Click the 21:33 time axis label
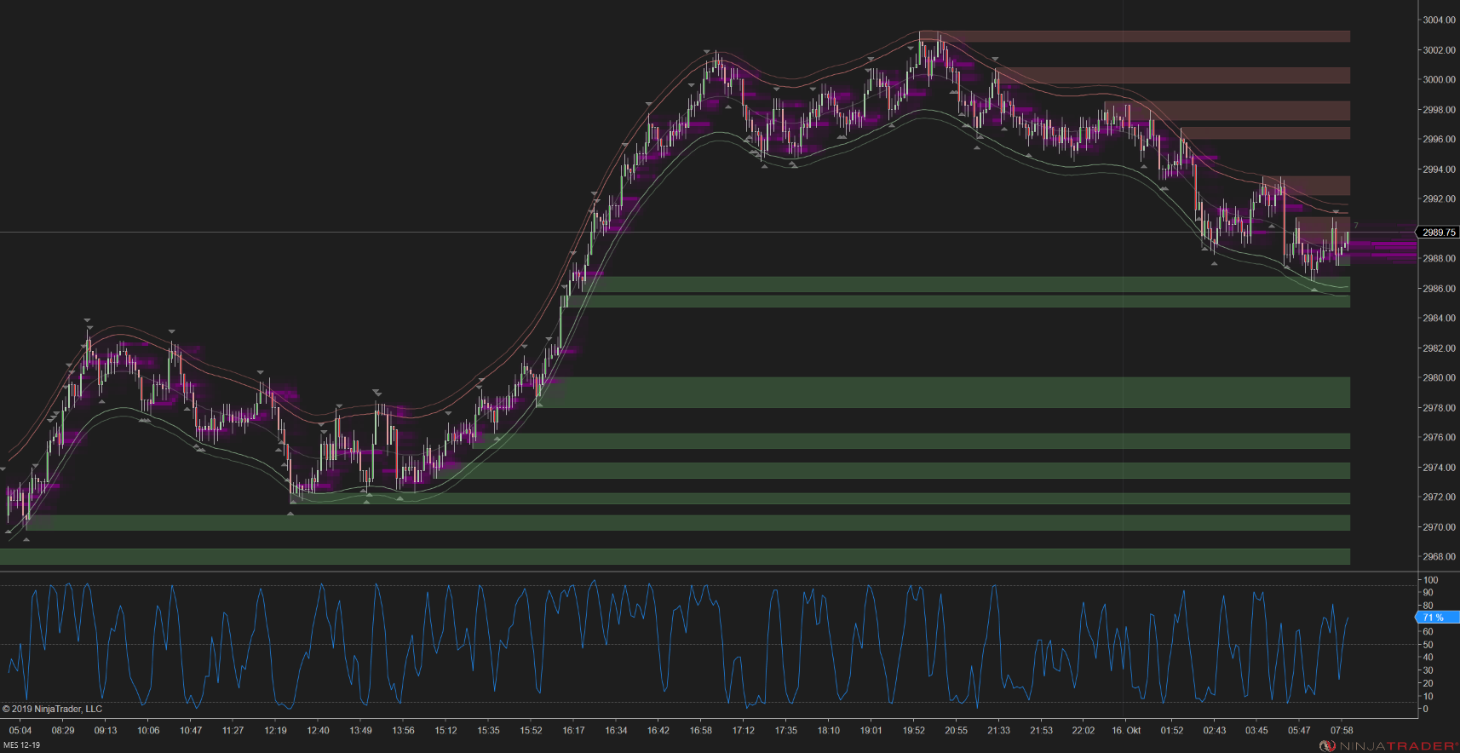The height and width of the screenshot is (753, 1460). 999,730
